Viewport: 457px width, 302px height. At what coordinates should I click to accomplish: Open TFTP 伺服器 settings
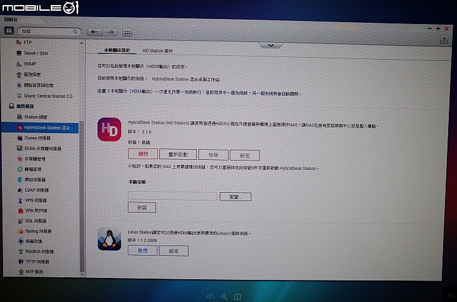point(34,261)
